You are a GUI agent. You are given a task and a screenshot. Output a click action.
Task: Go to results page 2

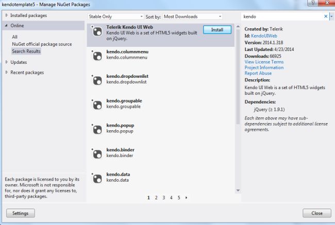click(156, 198)
